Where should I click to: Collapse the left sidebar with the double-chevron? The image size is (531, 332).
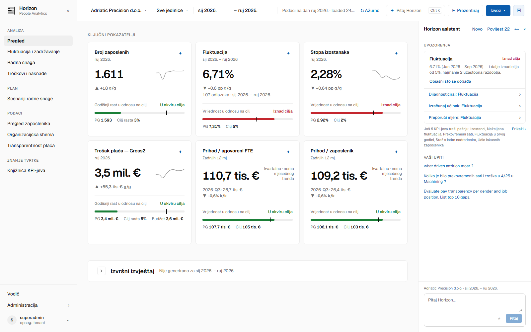(68, 11)
